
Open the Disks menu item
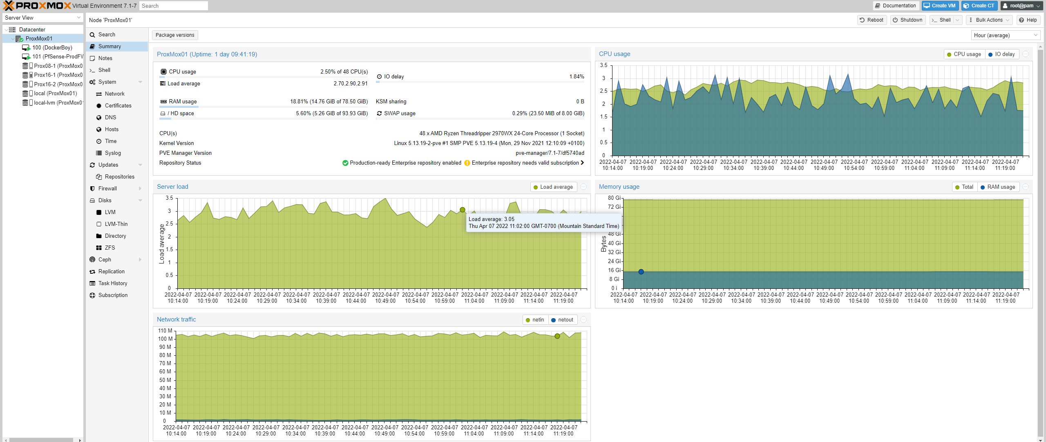point(117,201)
